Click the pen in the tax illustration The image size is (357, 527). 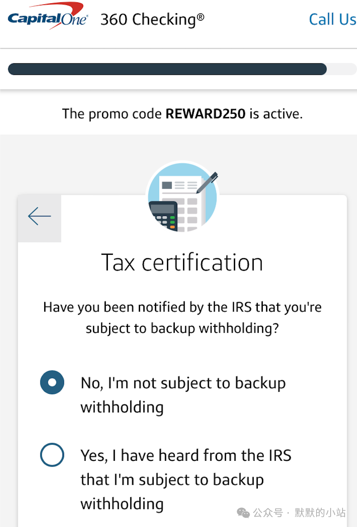[x=207, y=183]
